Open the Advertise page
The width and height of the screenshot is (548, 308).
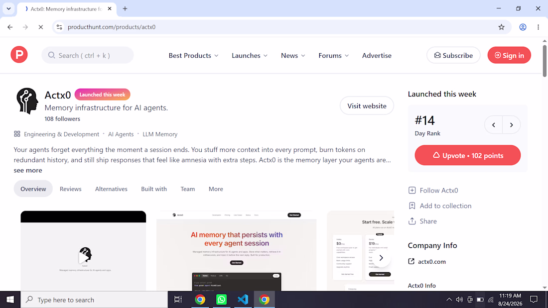[x=377, y=56]
